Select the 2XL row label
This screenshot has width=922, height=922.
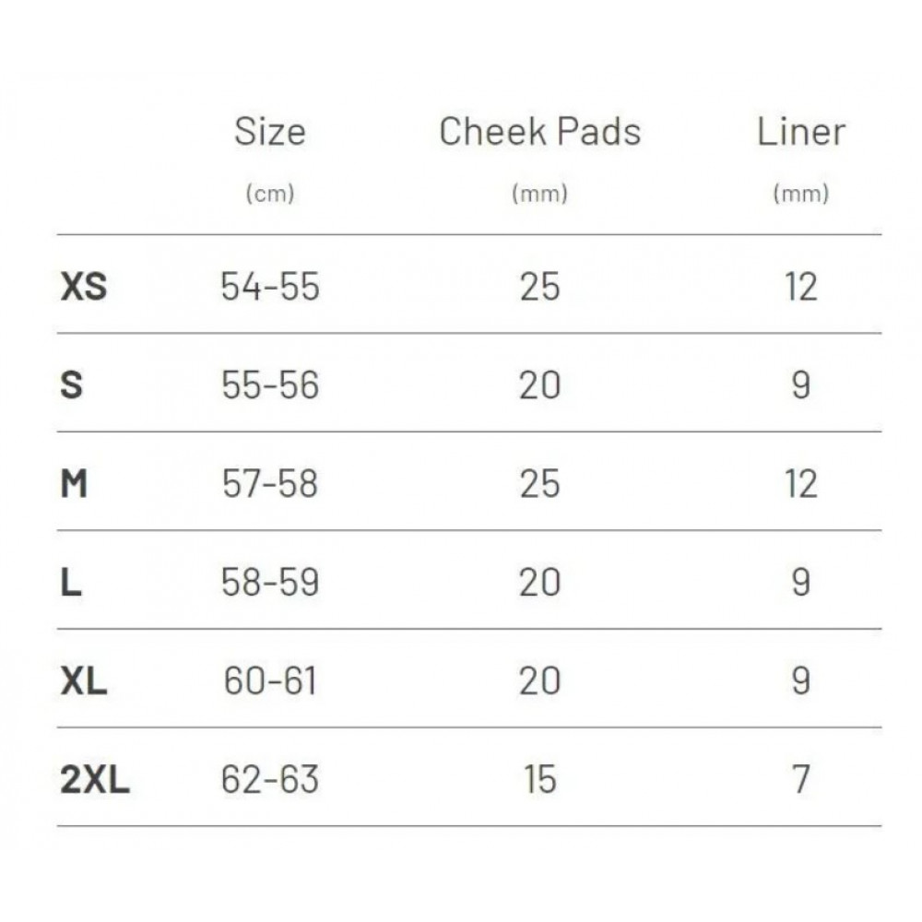click(x=95, y=780)
